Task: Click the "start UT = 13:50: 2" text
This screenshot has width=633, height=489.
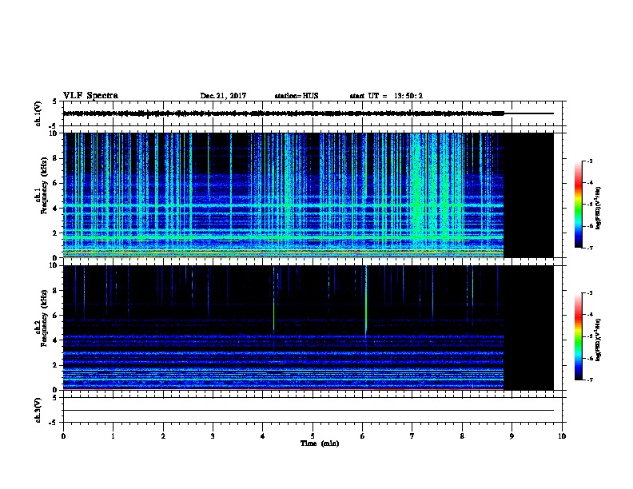Action: [x=386, y=96]
